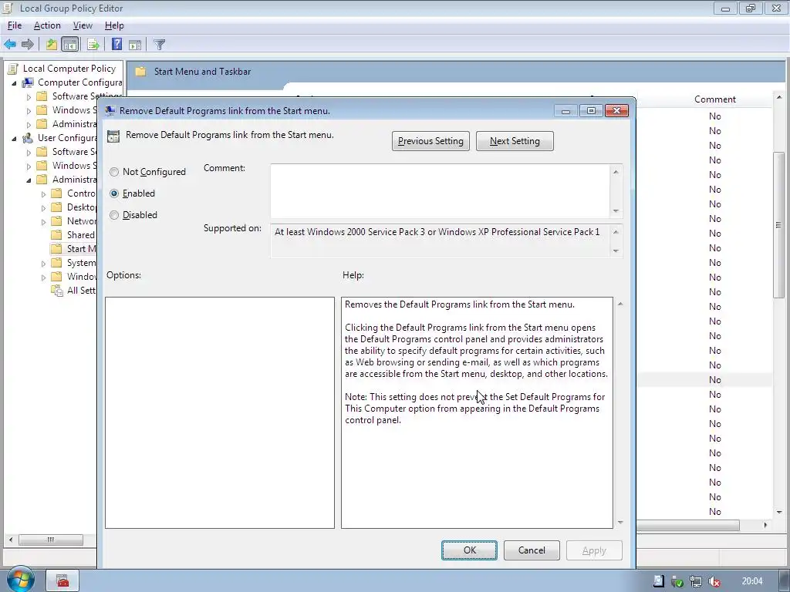Open the network tray icon

[695, 581]
